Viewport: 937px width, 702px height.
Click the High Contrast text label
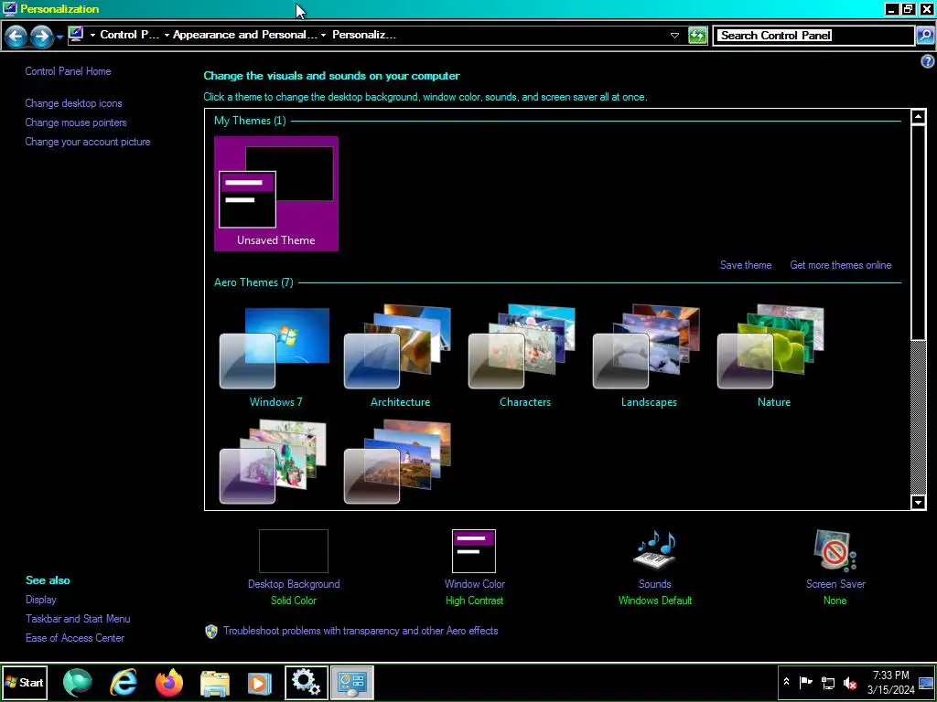[475, 601]
